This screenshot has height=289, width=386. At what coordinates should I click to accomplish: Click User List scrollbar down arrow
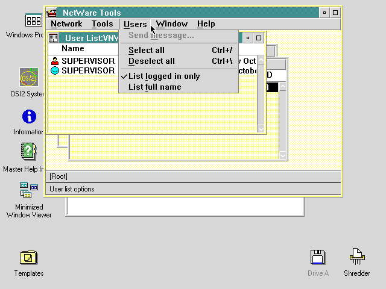[261, 128]
